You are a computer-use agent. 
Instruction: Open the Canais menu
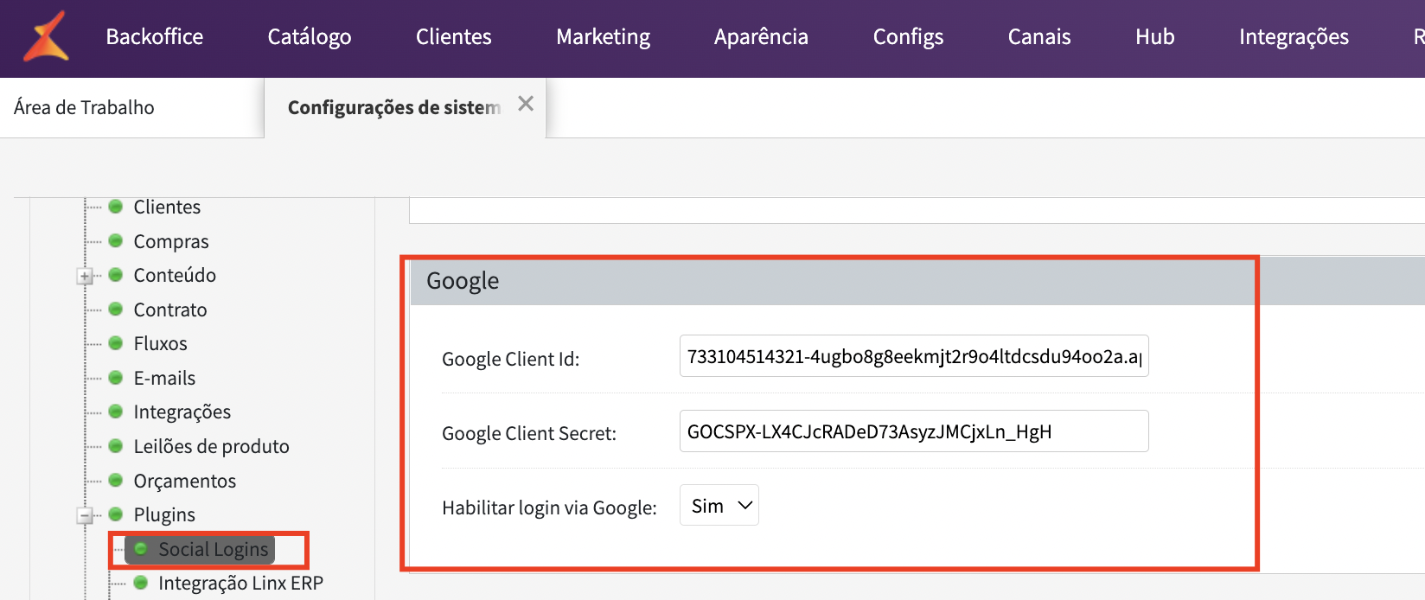[x=1039, y=37]
